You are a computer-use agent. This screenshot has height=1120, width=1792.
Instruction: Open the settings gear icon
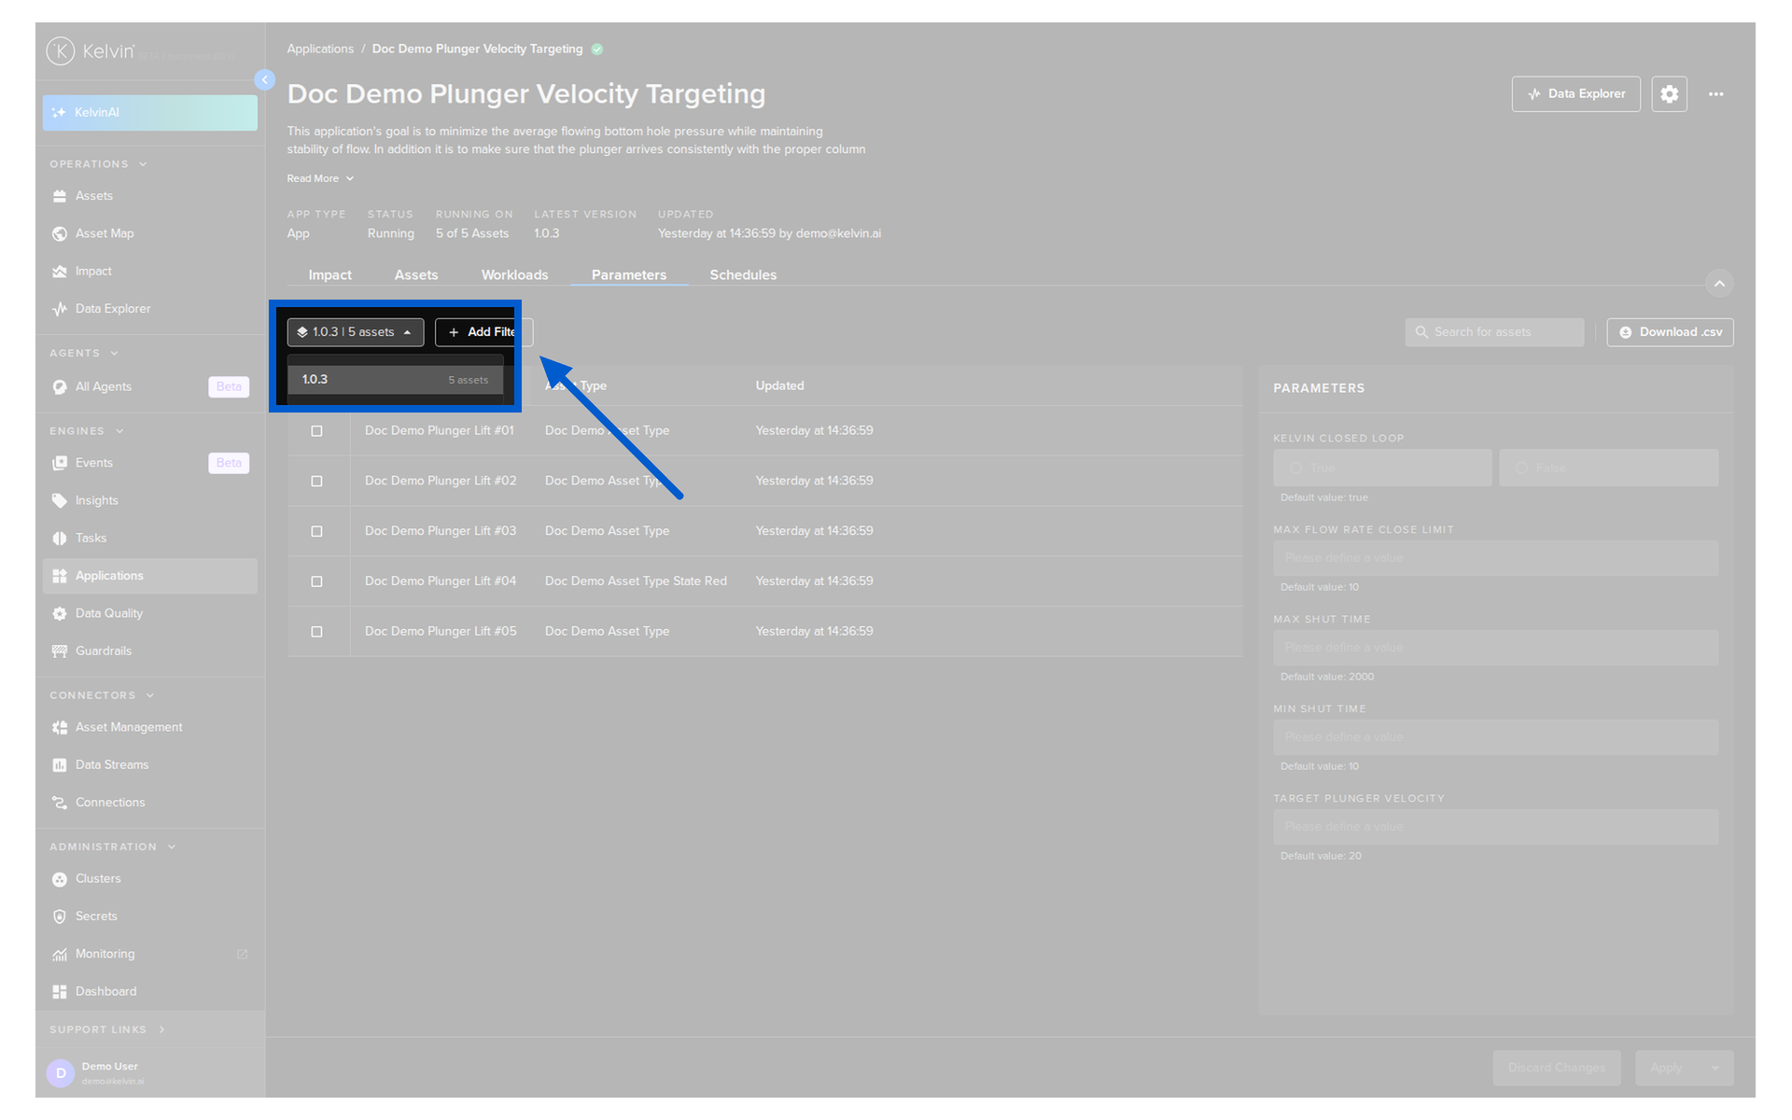(1669, 94)
